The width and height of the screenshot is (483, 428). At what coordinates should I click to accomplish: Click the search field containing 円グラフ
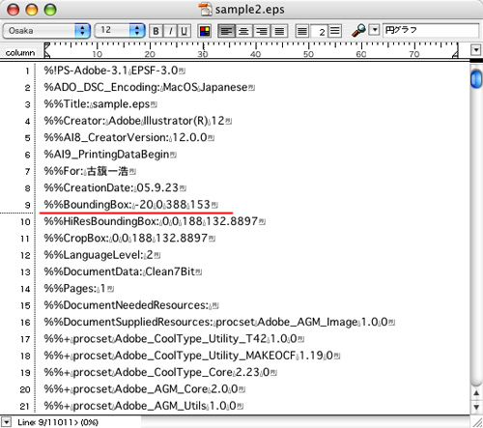431,30
